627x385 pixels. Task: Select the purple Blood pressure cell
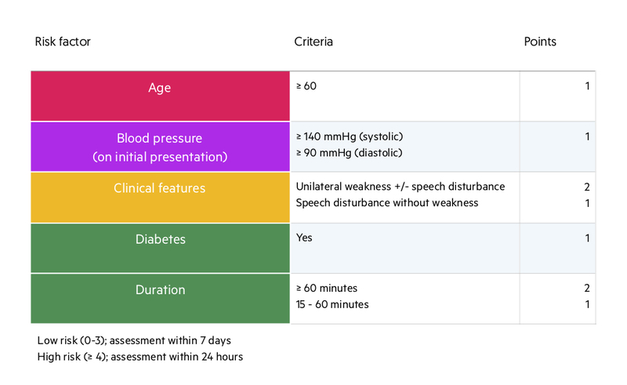(x=161, y=147)
